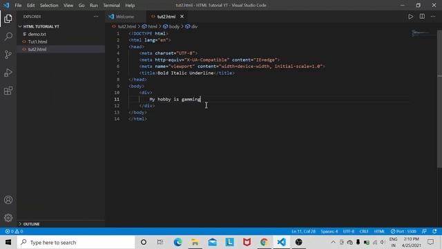Click the Type here to search box

[76, 242]
